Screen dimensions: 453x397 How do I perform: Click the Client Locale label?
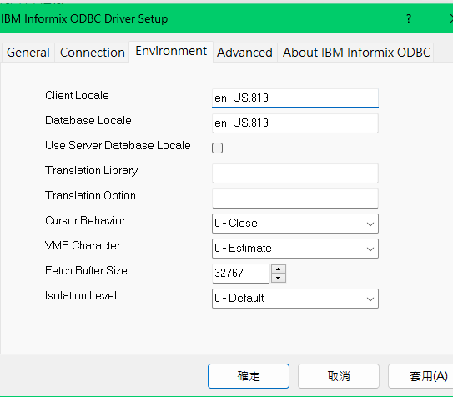[77, 95]
